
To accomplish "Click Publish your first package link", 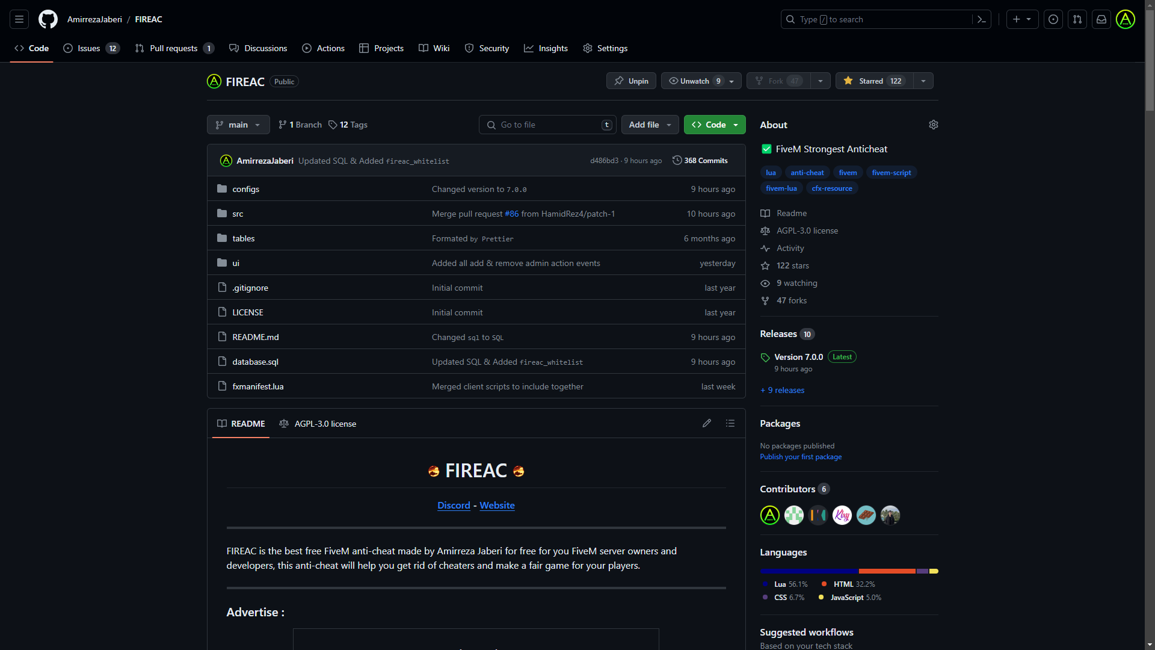I will [x=801, y=457].
